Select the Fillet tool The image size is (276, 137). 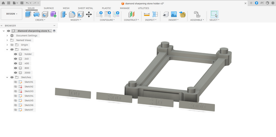click(72, 14)
